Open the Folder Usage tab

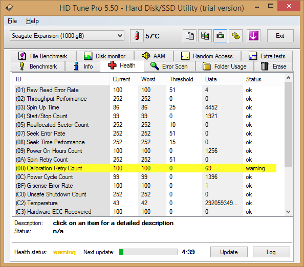pyautogui.click(x=225, y=66)
